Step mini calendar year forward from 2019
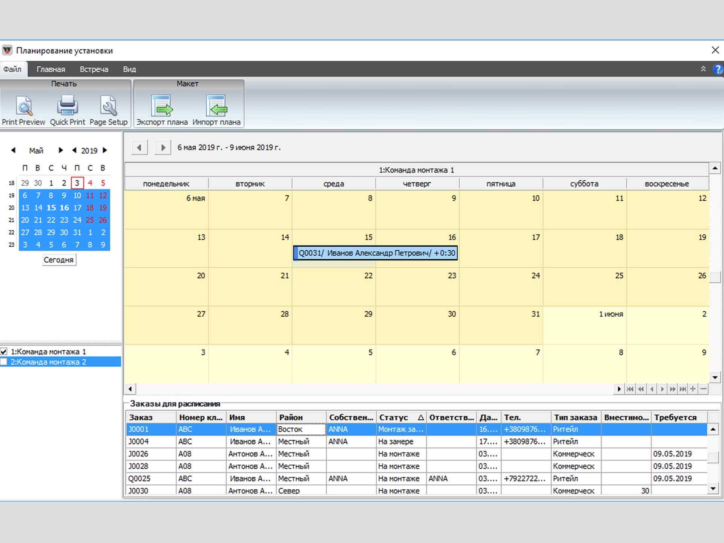The image size is (724, 543). point(105,150)
